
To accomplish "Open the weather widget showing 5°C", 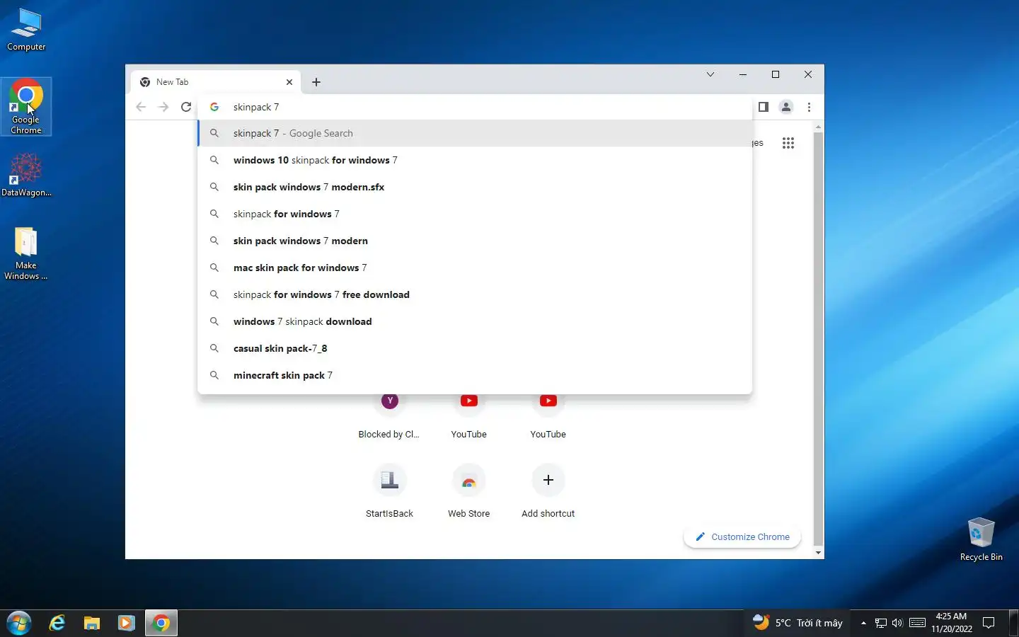I will point(798,623).
